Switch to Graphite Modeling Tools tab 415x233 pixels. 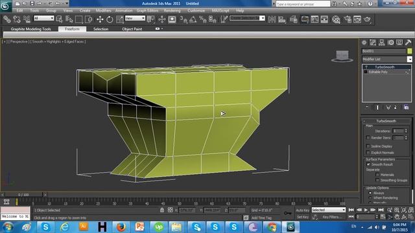click(30, 28)
